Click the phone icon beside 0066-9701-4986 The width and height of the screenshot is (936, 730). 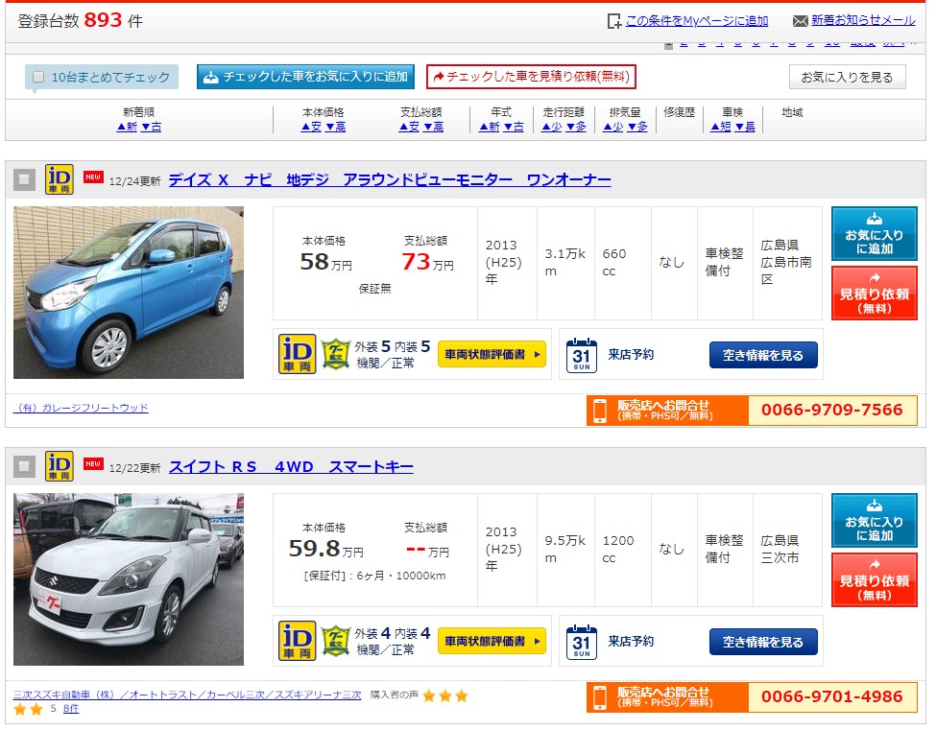click(600, 697)
